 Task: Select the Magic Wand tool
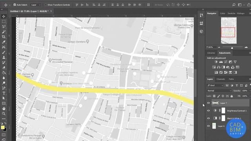tap(4, 32)
